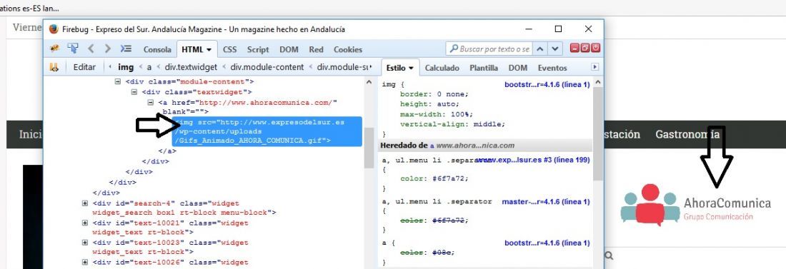Image resolution: width=786 pixels, height=269 pixels.
Task: Show the Calculado side tab
Action: tap(442, 68)
